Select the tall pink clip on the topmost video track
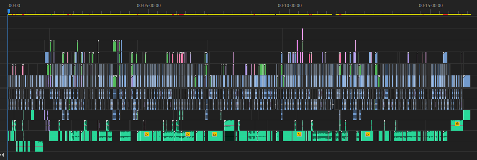 303,34
